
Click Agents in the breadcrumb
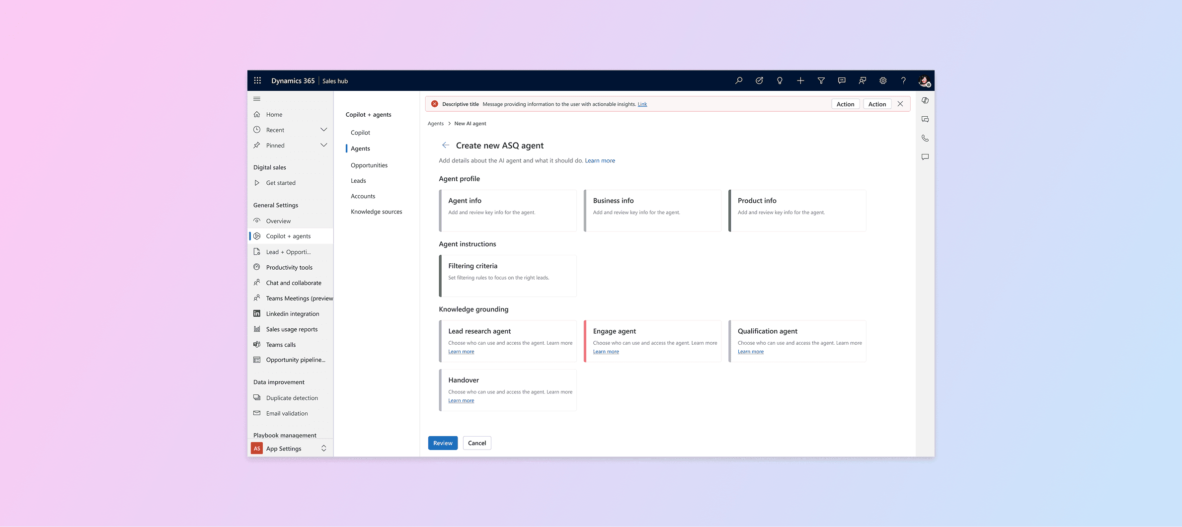coord(435,124)
